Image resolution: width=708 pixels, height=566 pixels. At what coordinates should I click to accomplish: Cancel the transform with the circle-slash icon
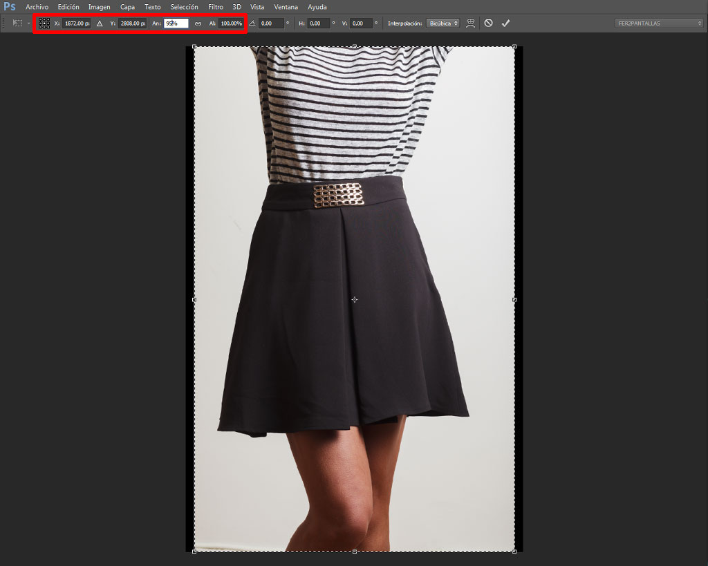click(489, 23)
